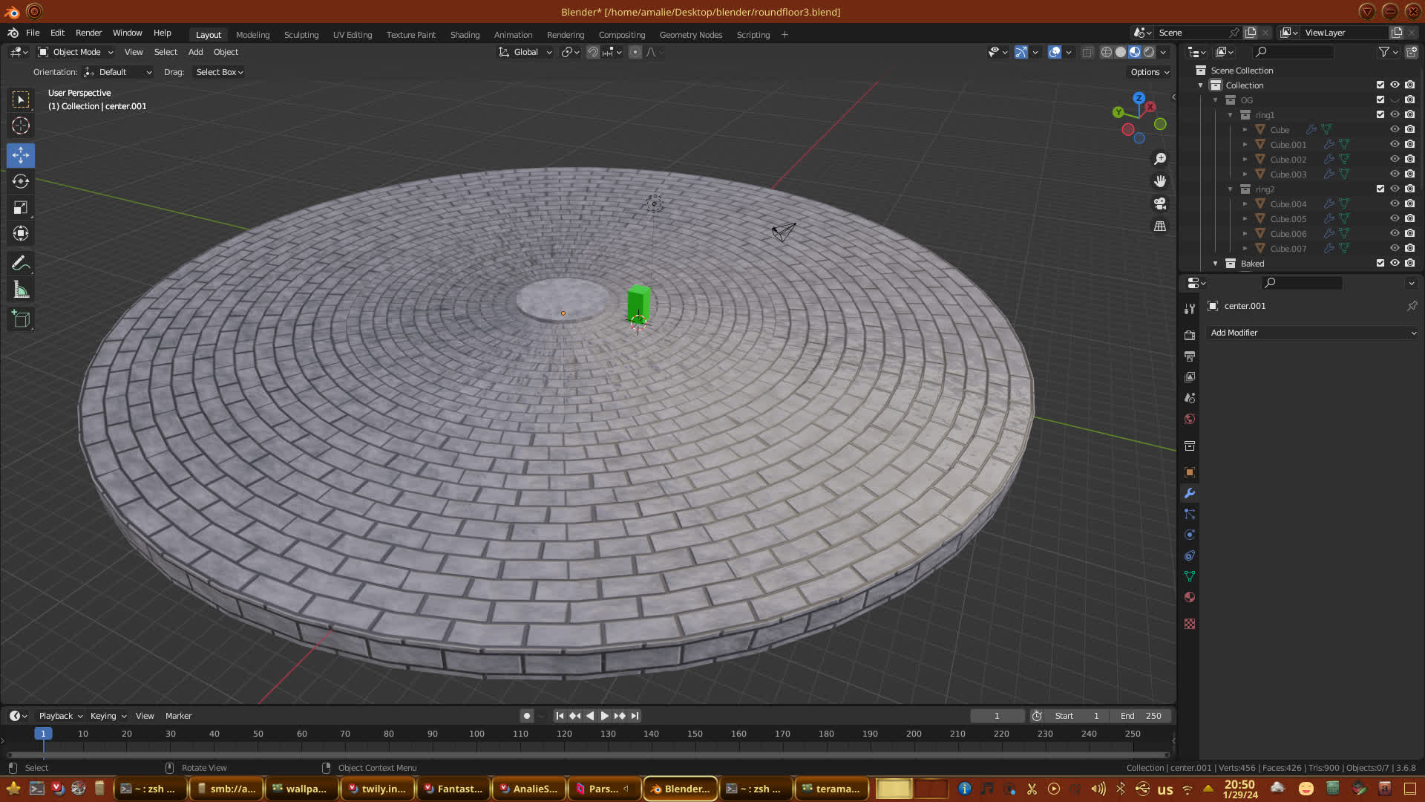Click frame 100 on the timeline
The image size is (1425, 802).
pos(476,734)
